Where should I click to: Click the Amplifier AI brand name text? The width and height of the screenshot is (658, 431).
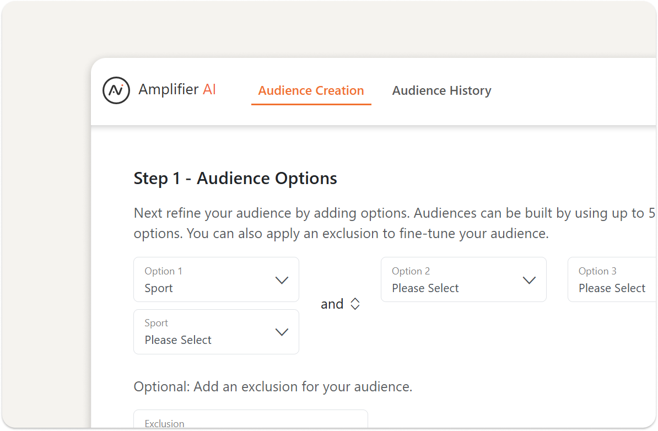[177, 90]
